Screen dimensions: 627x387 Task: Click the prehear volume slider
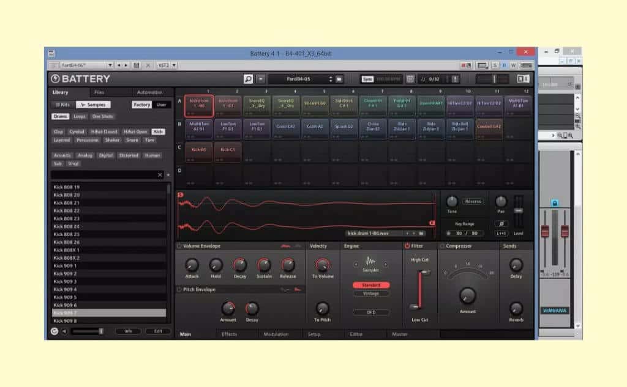88,331
